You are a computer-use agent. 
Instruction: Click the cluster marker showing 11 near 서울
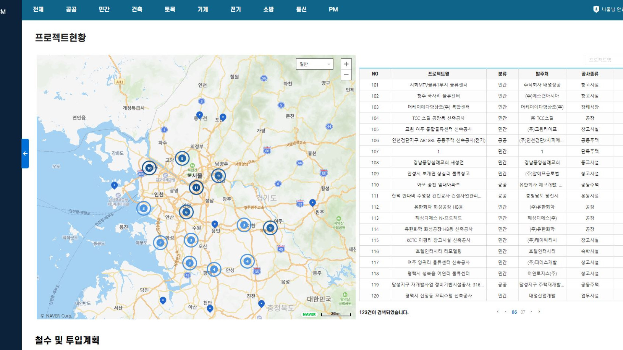(196, 188)
